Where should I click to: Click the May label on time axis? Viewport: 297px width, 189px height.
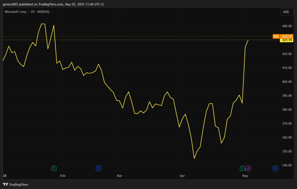tap(245, 176)
